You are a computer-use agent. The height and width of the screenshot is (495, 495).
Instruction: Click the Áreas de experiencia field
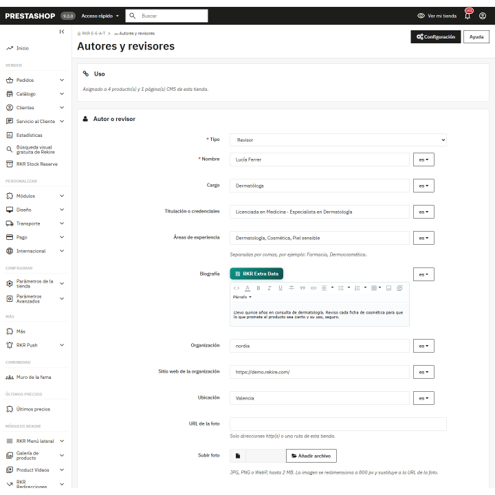click(x=320, y=238)
